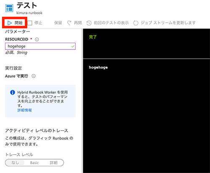Start the runbook test with 開始
This screenshot has width=210, height=173.
(15, 23)
